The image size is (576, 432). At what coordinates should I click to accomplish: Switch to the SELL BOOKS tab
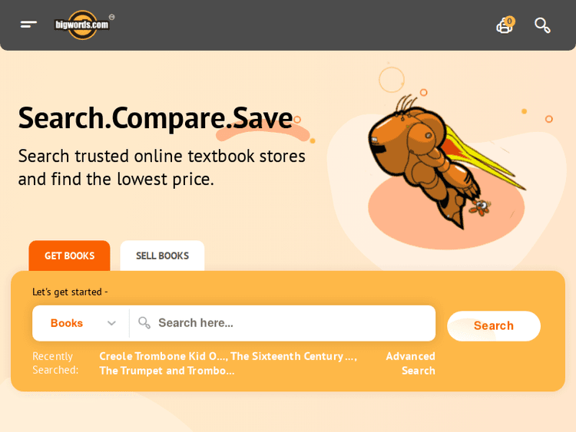162,256
